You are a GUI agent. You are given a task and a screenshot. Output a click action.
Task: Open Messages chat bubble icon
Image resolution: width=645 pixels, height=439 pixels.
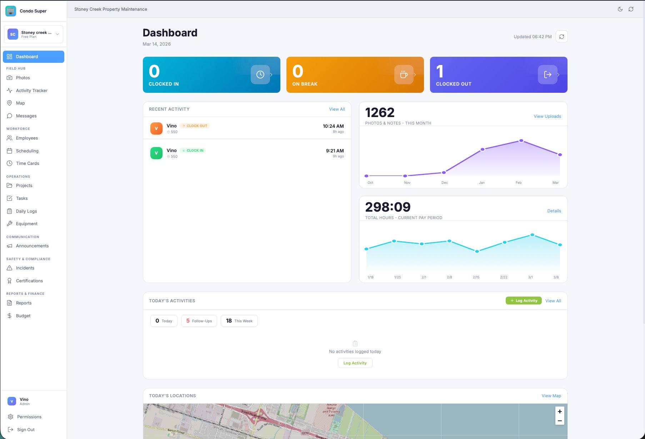(x=10, y=116)
